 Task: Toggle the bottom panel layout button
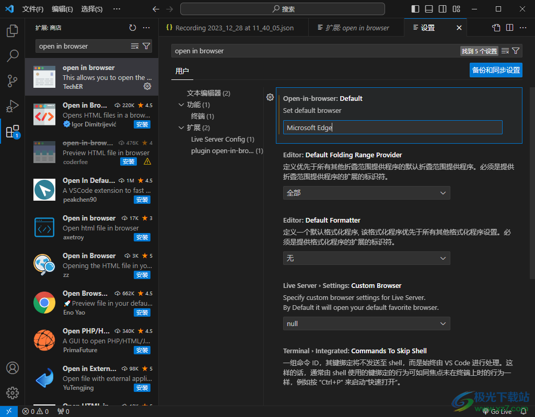pyautogui.click(x=429, y=9)
